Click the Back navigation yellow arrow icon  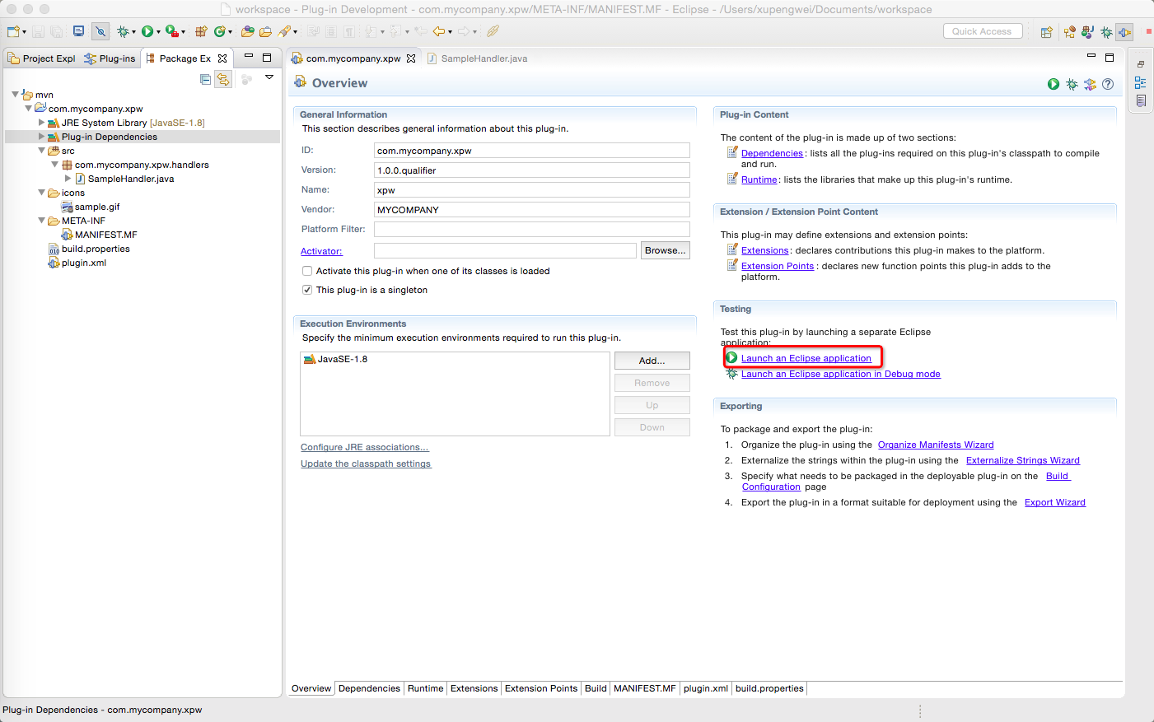pyautogui.click(x=439, y=31)
